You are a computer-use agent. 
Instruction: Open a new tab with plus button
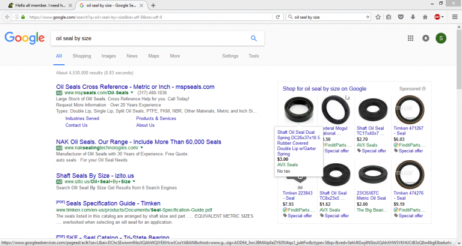point(153,5)
